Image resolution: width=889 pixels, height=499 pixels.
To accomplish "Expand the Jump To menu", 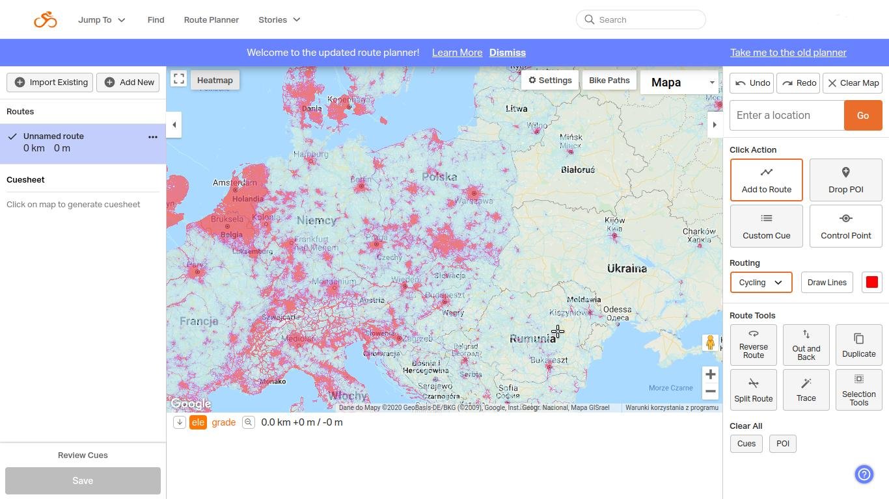I will [x=102, y=20].
